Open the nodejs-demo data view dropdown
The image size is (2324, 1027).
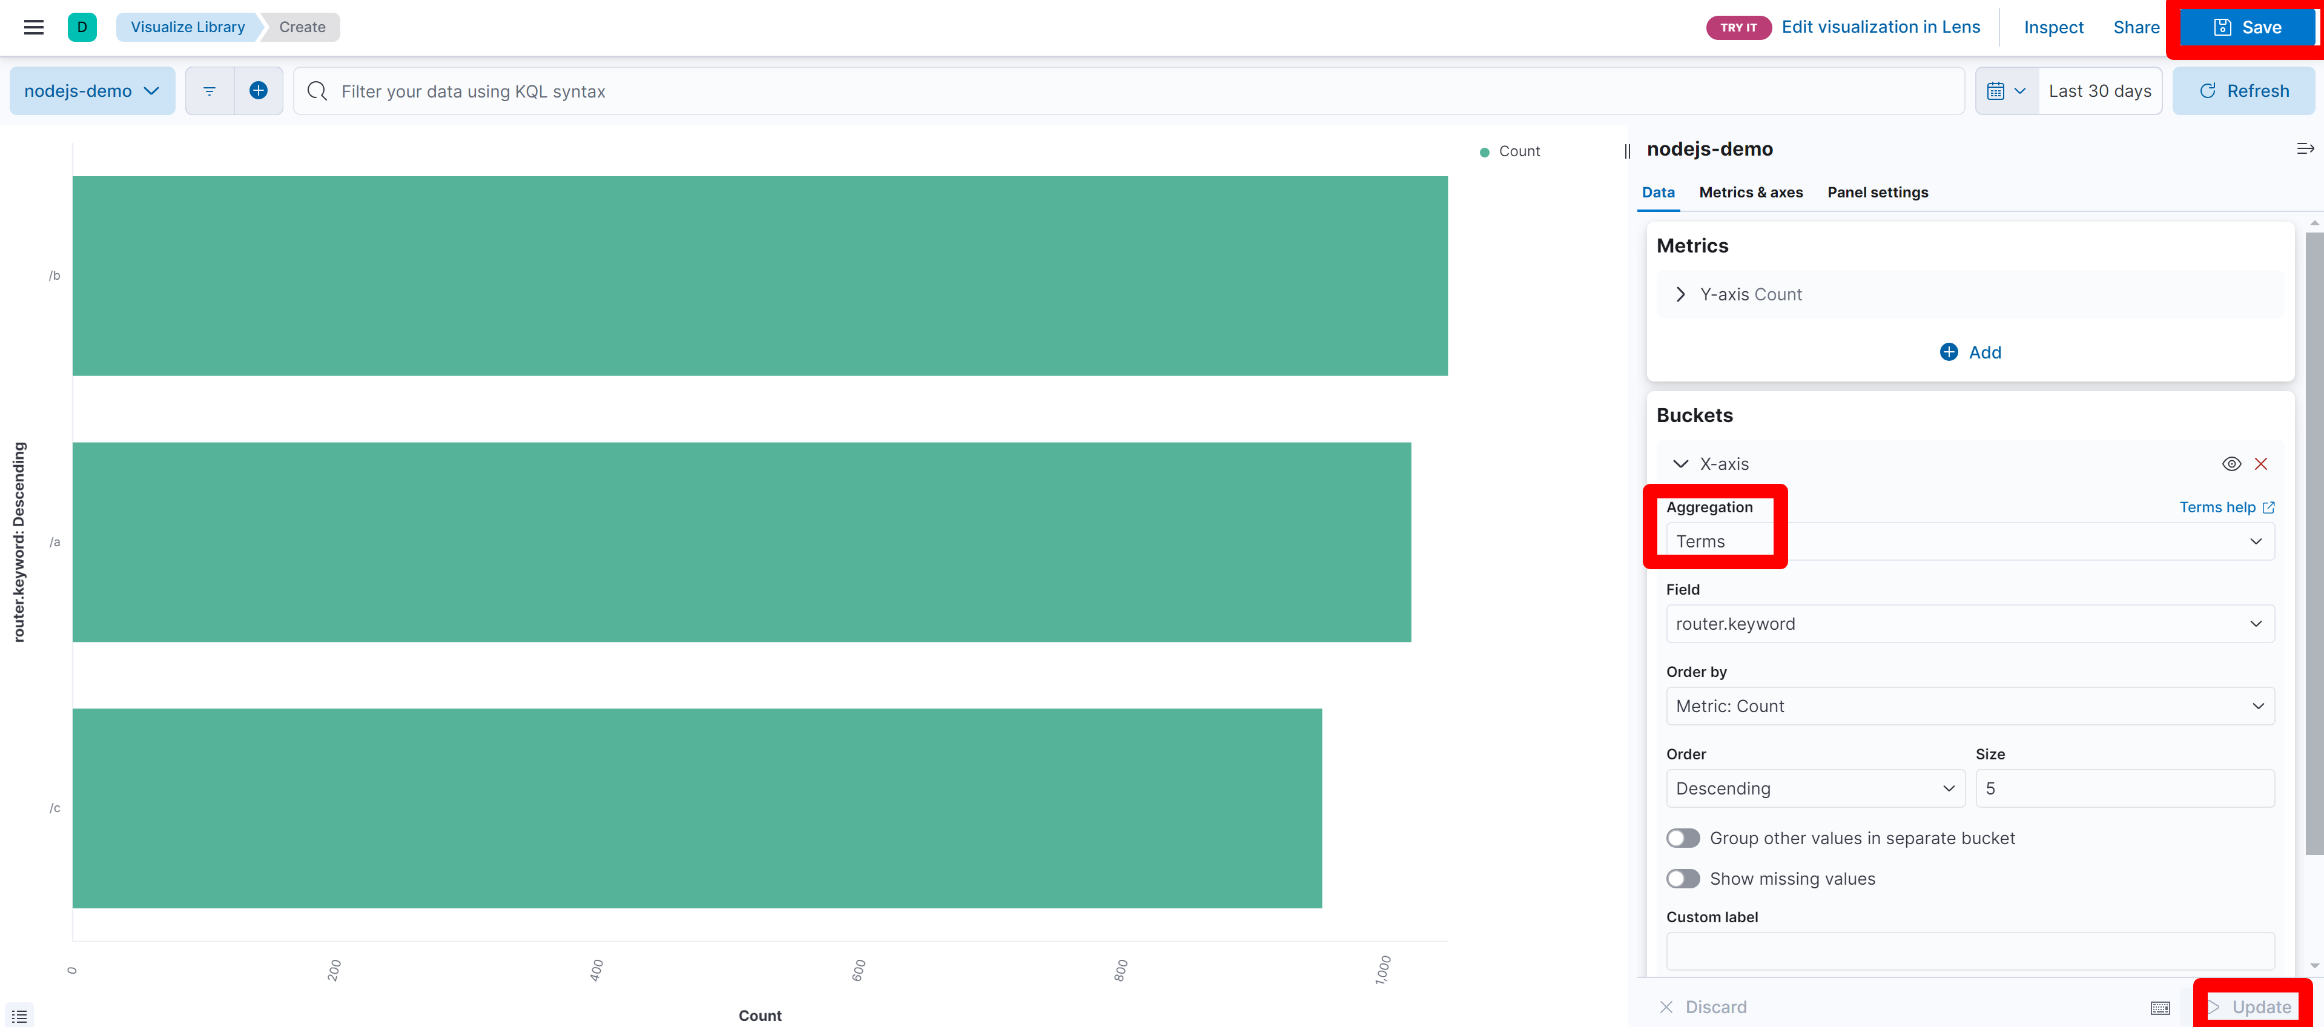(x=92, y=91)
